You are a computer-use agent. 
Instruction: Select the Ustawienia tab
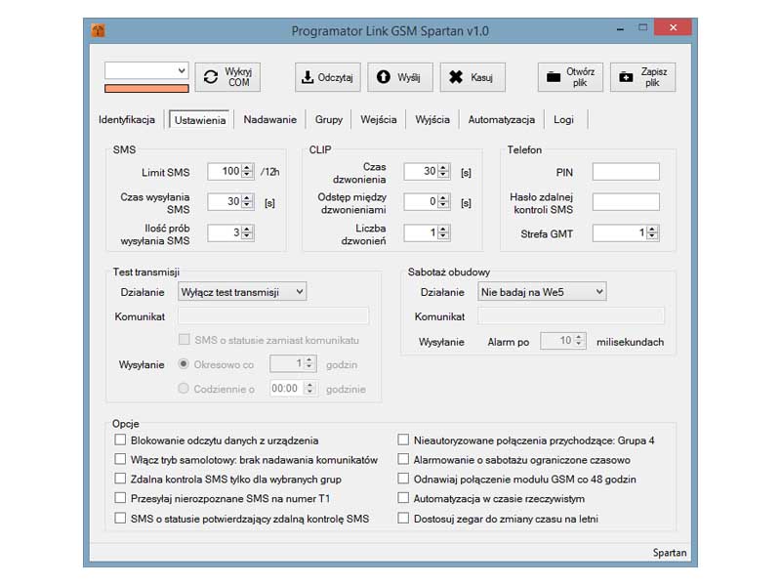pyautogui.click(x=200, y=120)
